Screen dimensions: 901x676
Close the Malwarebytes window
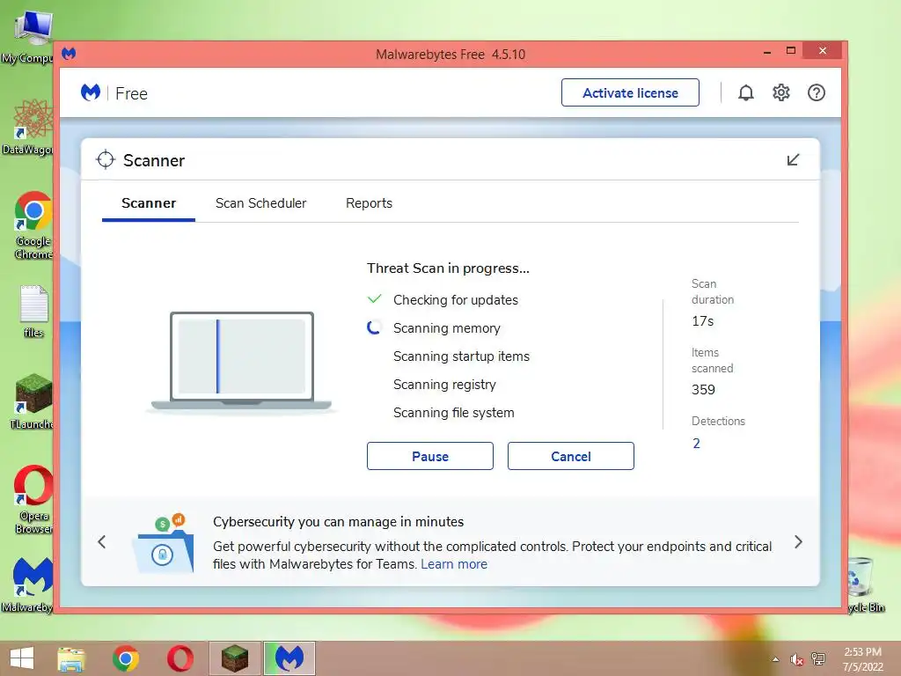[x=823, y=50]
